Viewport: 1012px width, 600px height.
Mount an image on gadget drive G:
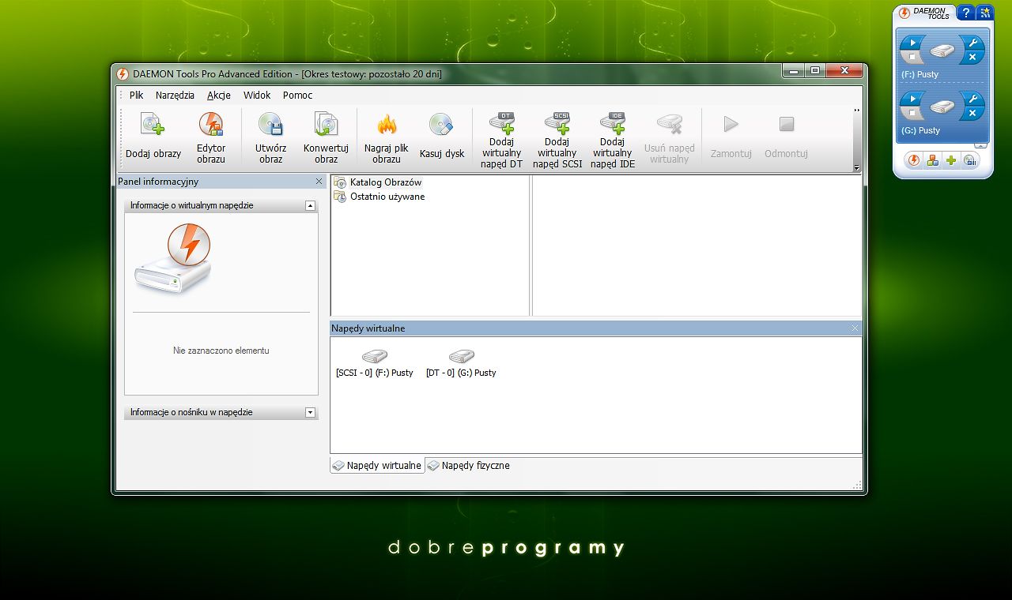(x=912, y=99)
